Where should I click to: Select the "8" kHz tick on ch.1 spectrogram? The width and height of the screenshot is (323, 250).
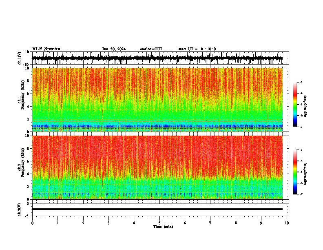tap(28, 81)
